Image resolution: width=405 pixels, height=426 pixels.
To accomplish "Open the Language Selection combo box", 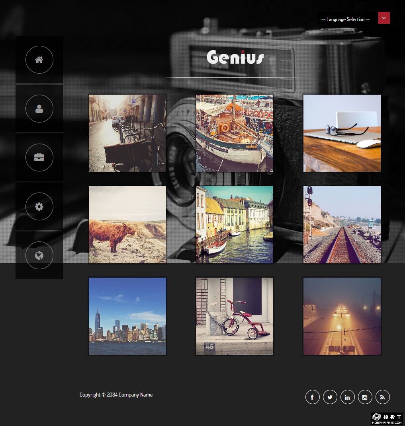I will [345, 19].
